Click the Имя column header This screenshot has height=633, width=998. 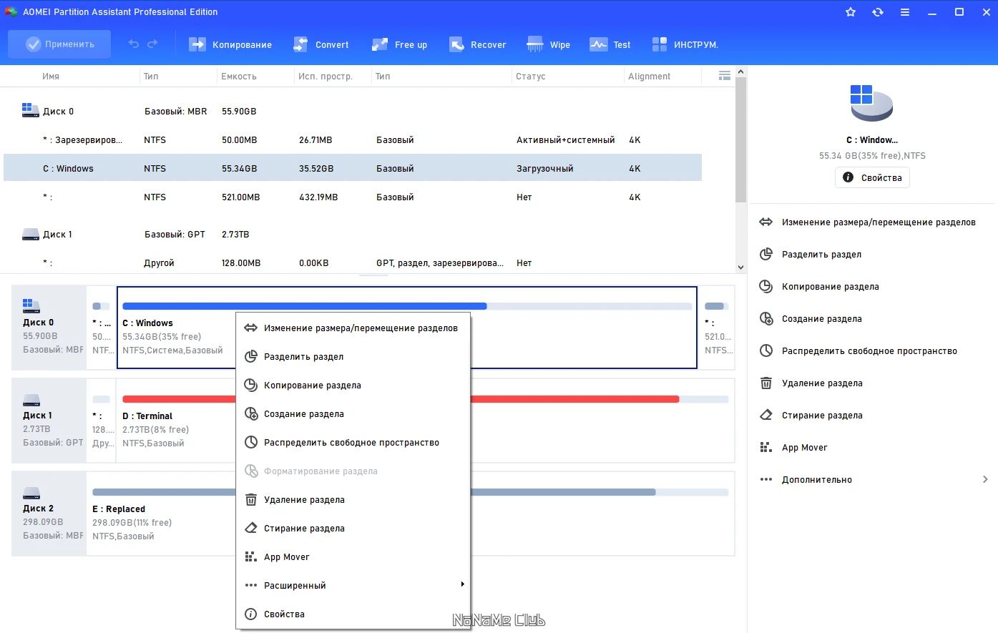pos(51,77)
